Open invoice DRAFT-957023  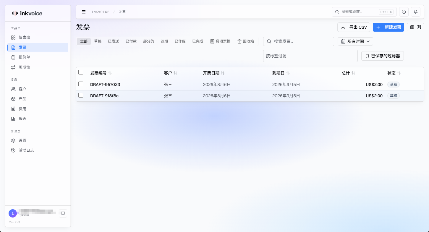[x=105, y=85]
